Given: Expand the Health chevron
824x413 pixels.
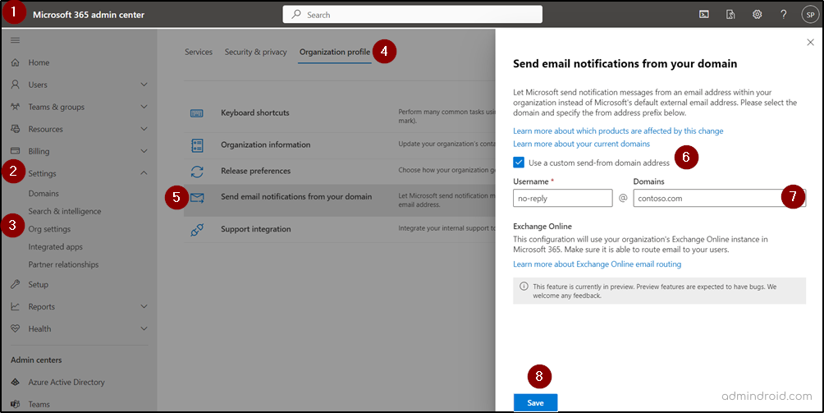Looking at the screenshot, I should 144,328.
